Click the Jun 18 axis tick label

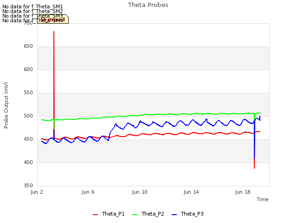tap(243, 192)
